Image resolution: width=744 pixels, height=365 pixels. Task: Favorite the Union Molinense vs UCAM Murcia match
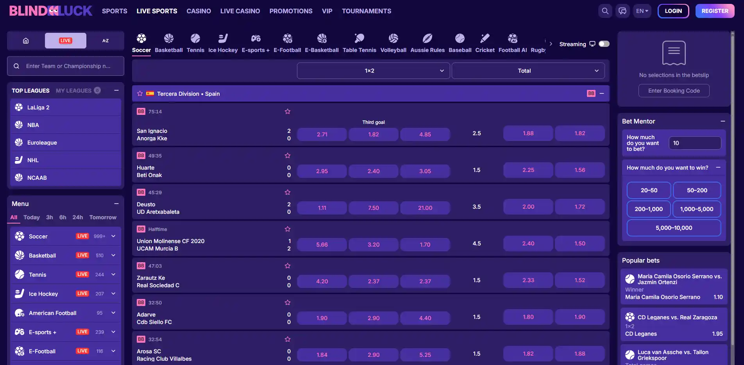288,229
